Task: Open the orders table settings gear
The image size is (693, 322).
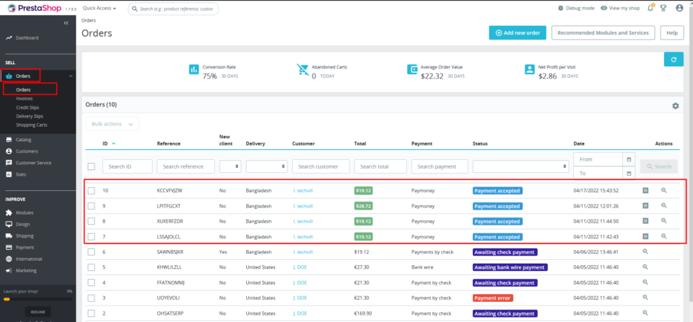Action: 675,106
